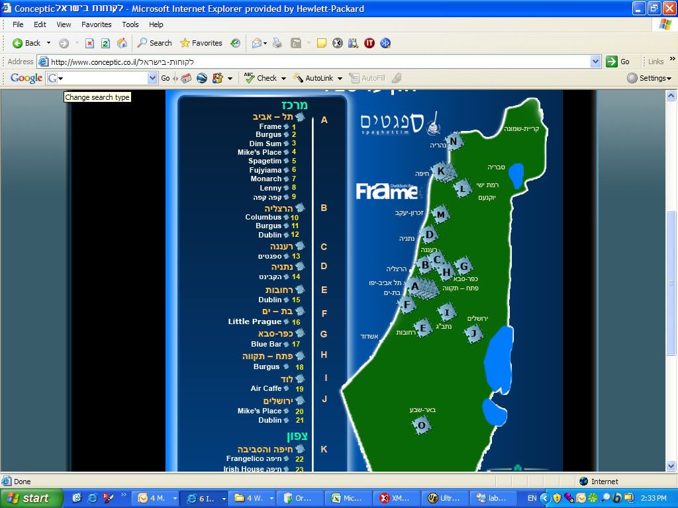The height and width of the screenshot is (508, 678).
Task: Click the map marker E near Rehovot
Action: point(423,327)
